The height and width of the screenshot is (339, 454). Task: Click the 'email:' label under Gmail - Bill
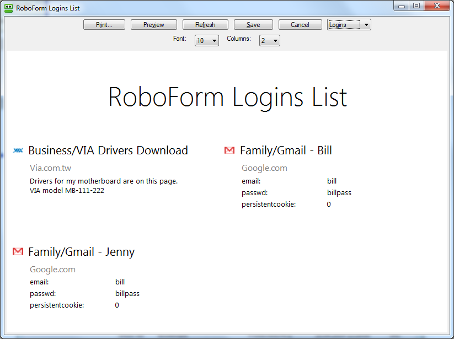(251, 181)
